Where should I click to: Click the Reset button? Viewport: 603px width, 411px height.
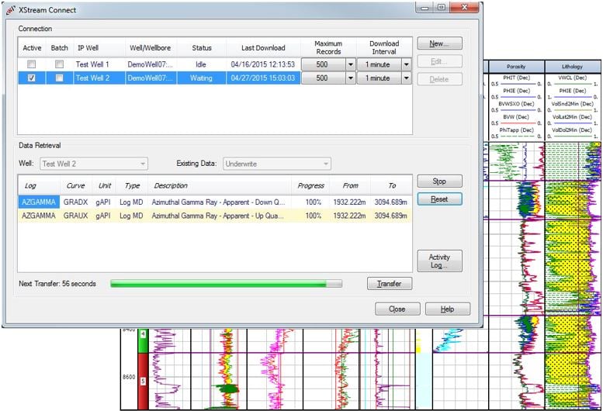pyautogui.click(x=439, y=199)
